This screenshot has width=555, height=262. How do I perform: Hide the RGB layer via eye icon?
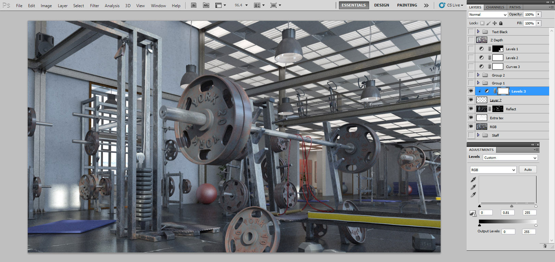(x=471, y=126)
